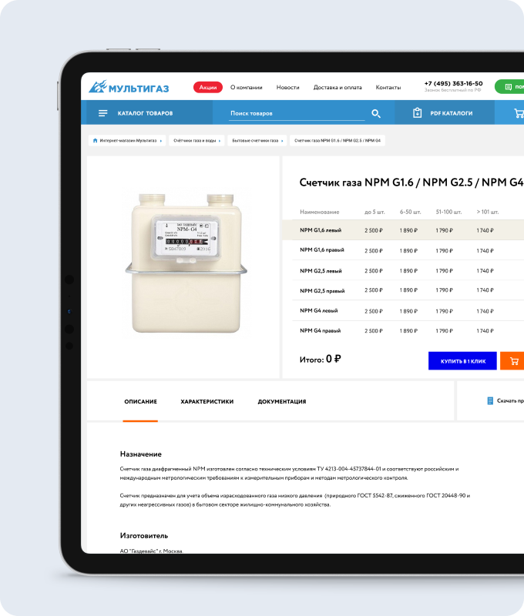The height and width of the screenshot is (616, 524).
Task: Click the Изготовитель heading
Action: click(144, 536)
